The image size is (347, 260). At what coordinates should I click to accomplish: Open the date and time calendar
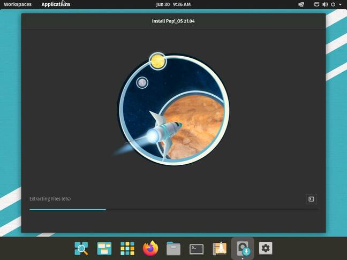(174, 4)
